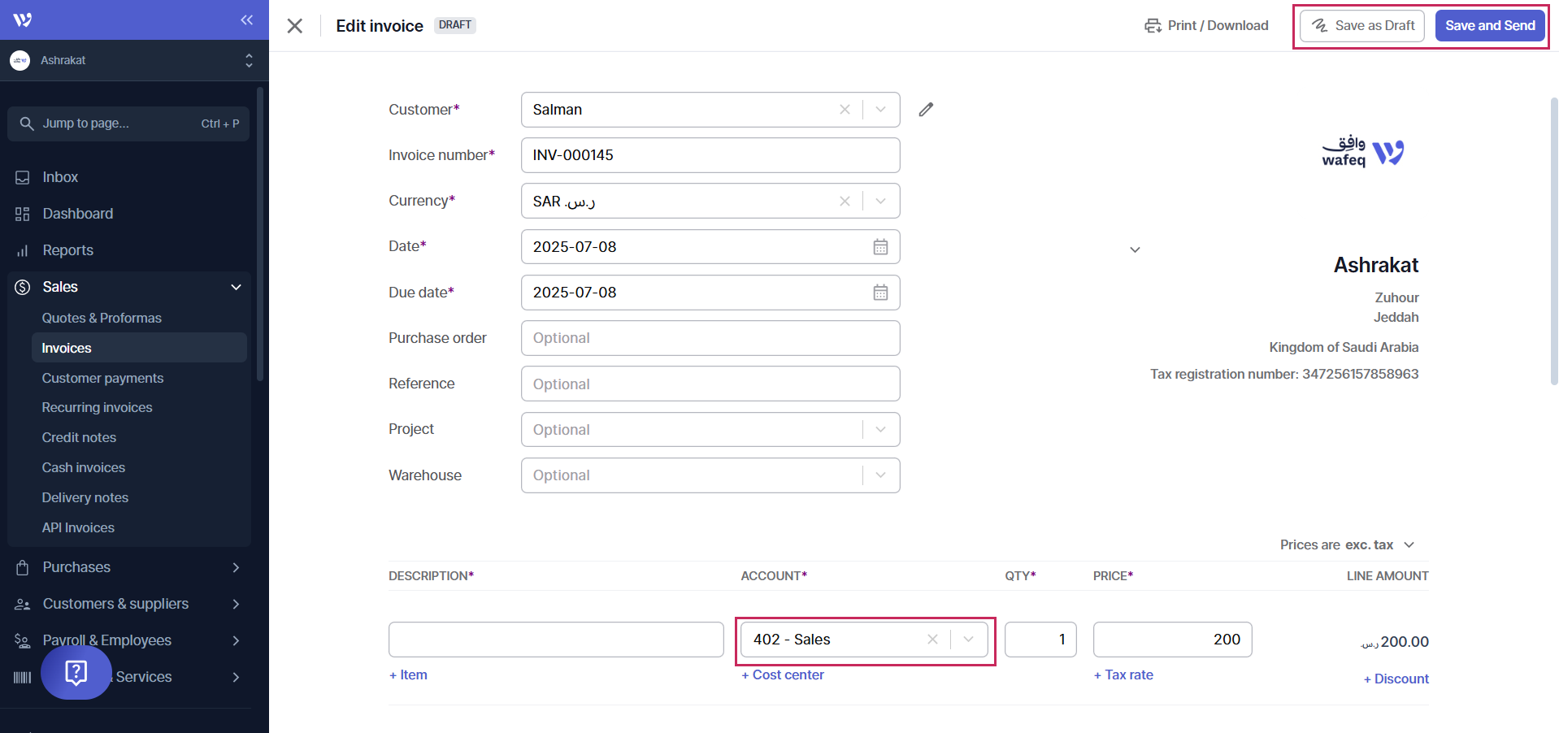
Task: Go to Credit notes page
Action: coord(79,437)
